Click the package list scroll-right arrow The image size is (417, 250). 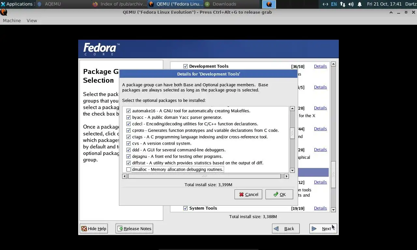click(286, 176)
